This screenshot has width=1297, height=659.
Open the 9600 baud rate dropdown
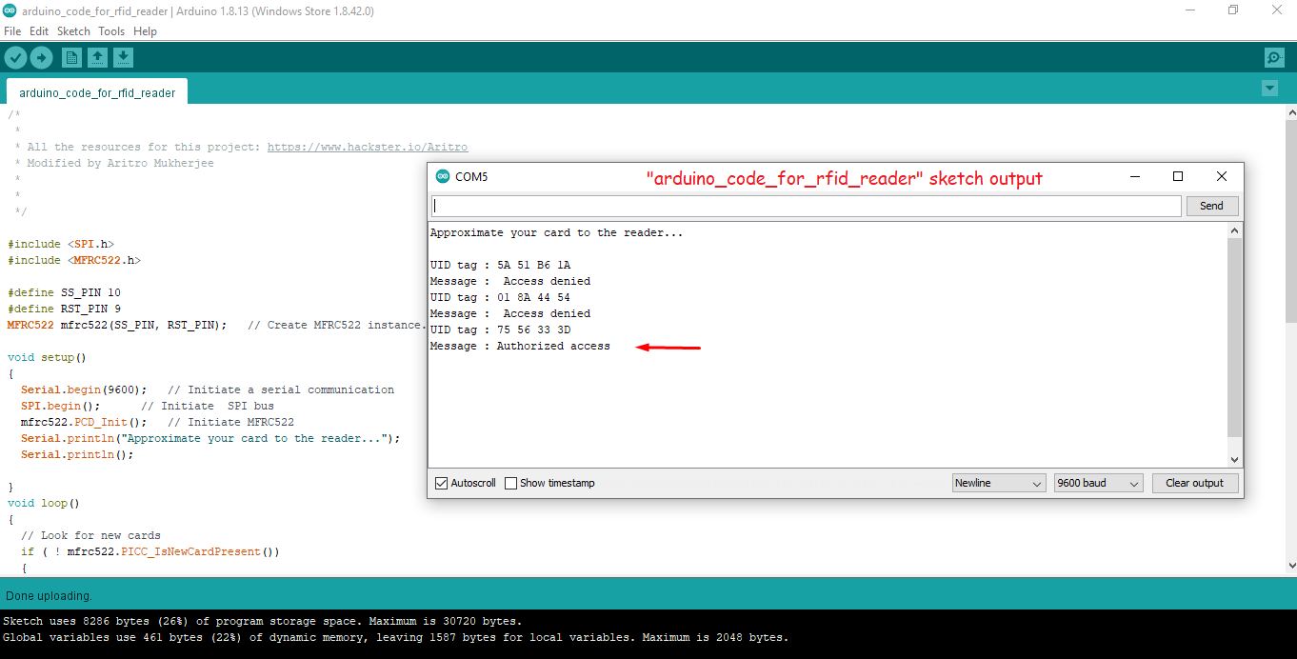pos(1097,483)
